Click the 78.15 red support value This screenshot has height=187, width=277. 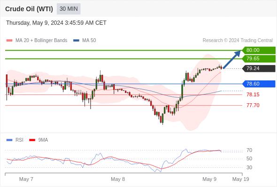pyautogui.click(x=253, y=94)
